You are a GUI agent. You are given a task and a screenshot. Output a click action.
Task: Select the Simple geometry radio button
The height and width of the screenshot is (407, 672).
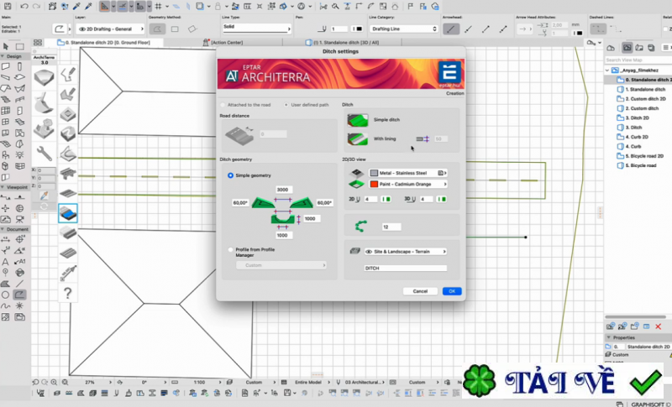(x=230, y=175)
